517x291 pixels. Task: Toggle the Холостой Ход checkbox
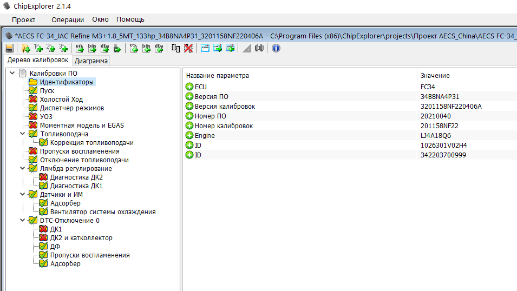point(33,100)
